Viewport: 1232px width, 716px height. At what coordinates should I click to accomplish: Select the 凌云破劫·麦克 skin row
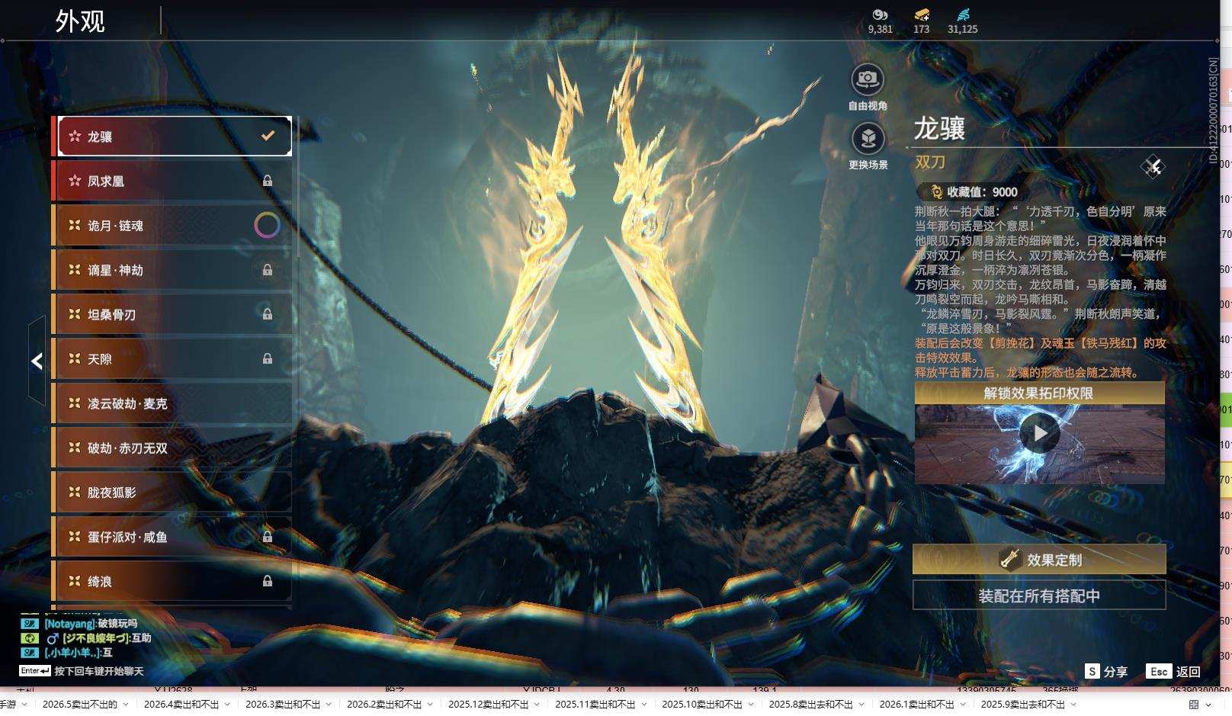[x=172, y=403]
